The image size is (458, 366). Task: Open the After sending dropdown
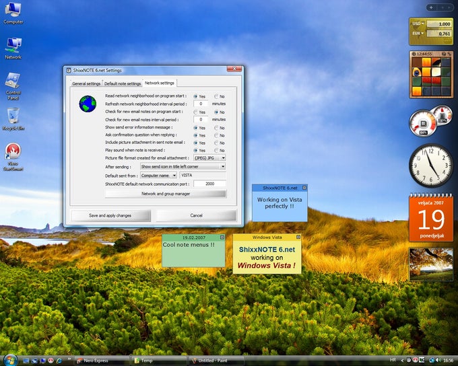click(x=183, y=166)
